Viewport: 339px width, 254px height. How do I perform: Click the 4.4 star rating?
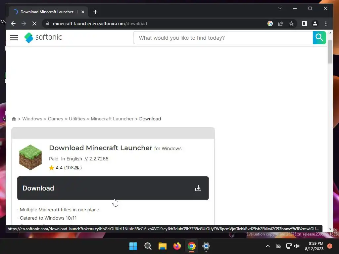click(56, 168)
